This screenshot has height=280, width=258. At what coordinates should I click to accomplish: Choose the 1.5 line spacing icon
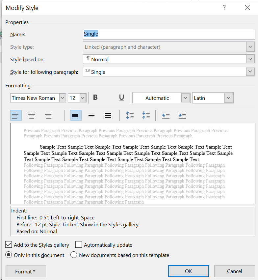(x=91, y=115)
